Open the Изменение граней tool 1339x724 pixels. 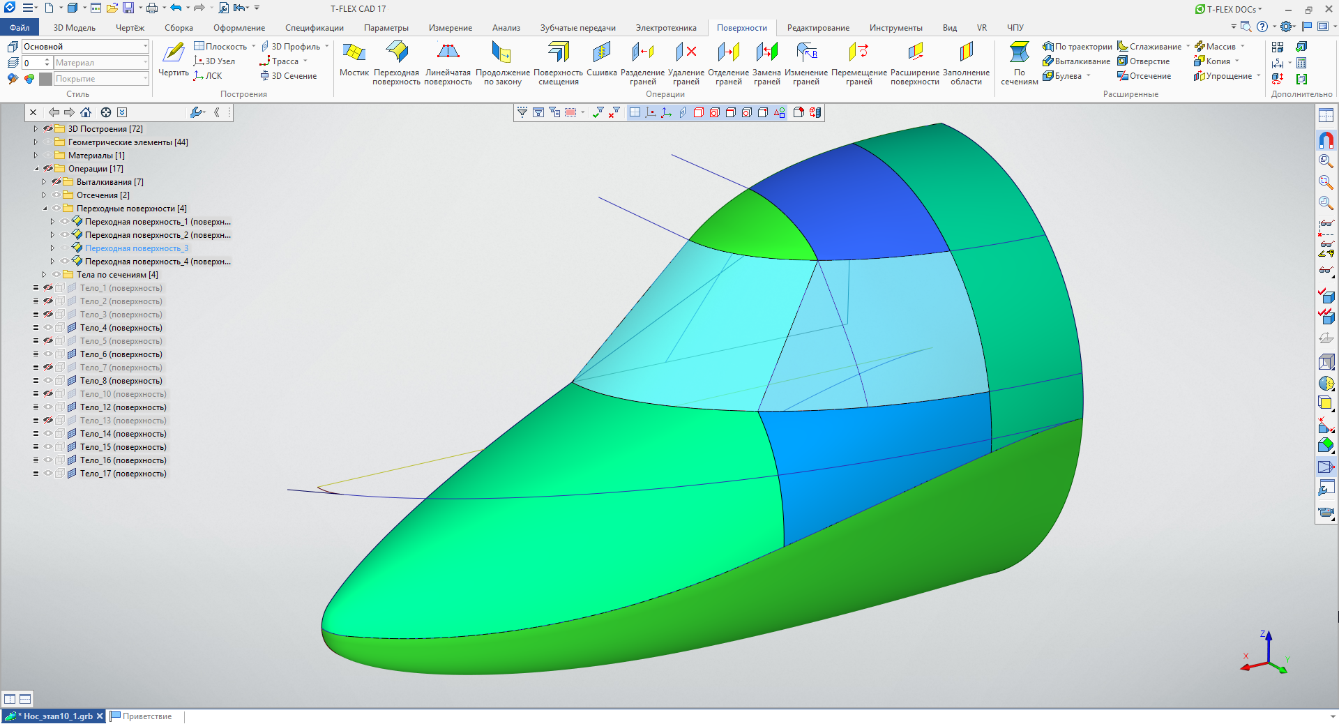click(x=806, y=63)
